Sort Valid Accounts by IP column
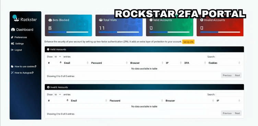 coord(174,63)
